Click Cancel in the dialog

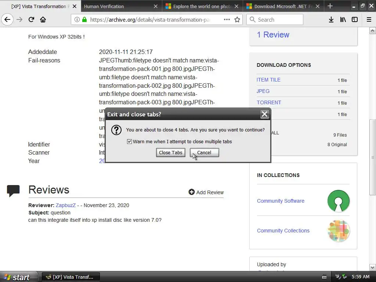click(204, 152)
